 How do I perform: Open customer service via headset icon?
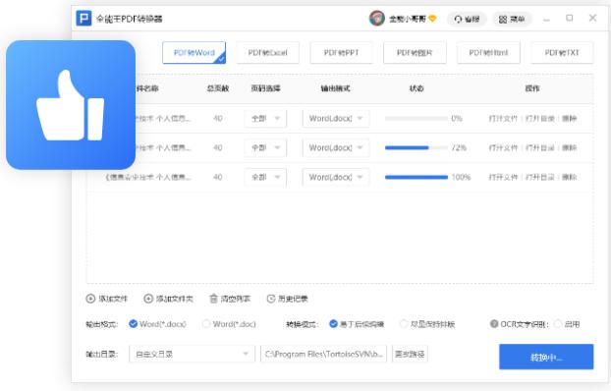[x=458, y=19]
